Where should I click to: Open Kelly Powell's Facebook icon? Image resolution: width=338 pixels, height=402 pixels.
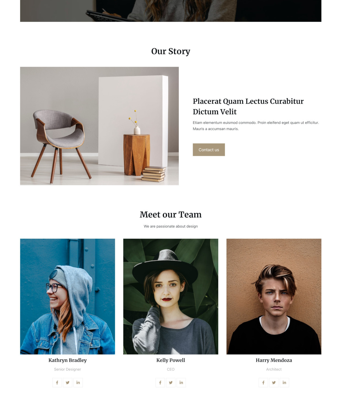160,383
